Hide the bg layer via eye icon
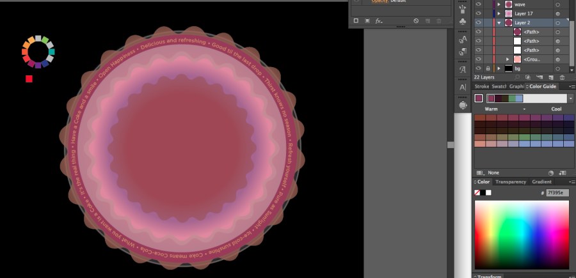This screenshot has height=278, width=576. click(x=478, y=68)
